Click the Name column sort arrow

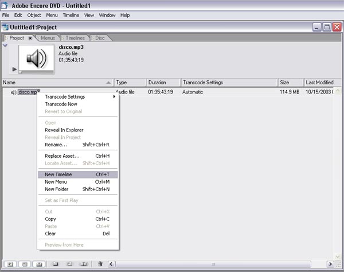(108, 83)
